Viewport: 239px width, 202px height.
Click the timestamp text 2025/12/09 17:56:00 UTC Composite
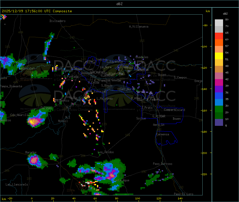(x=37, y=11)
